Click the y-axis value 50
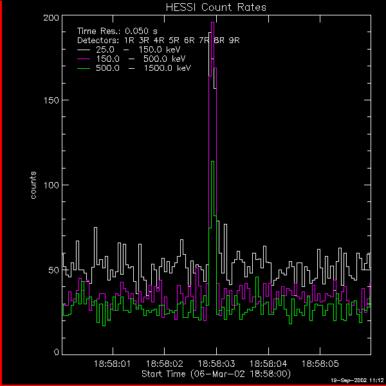This screenshot has width=386, height=386. coord(53,270)
